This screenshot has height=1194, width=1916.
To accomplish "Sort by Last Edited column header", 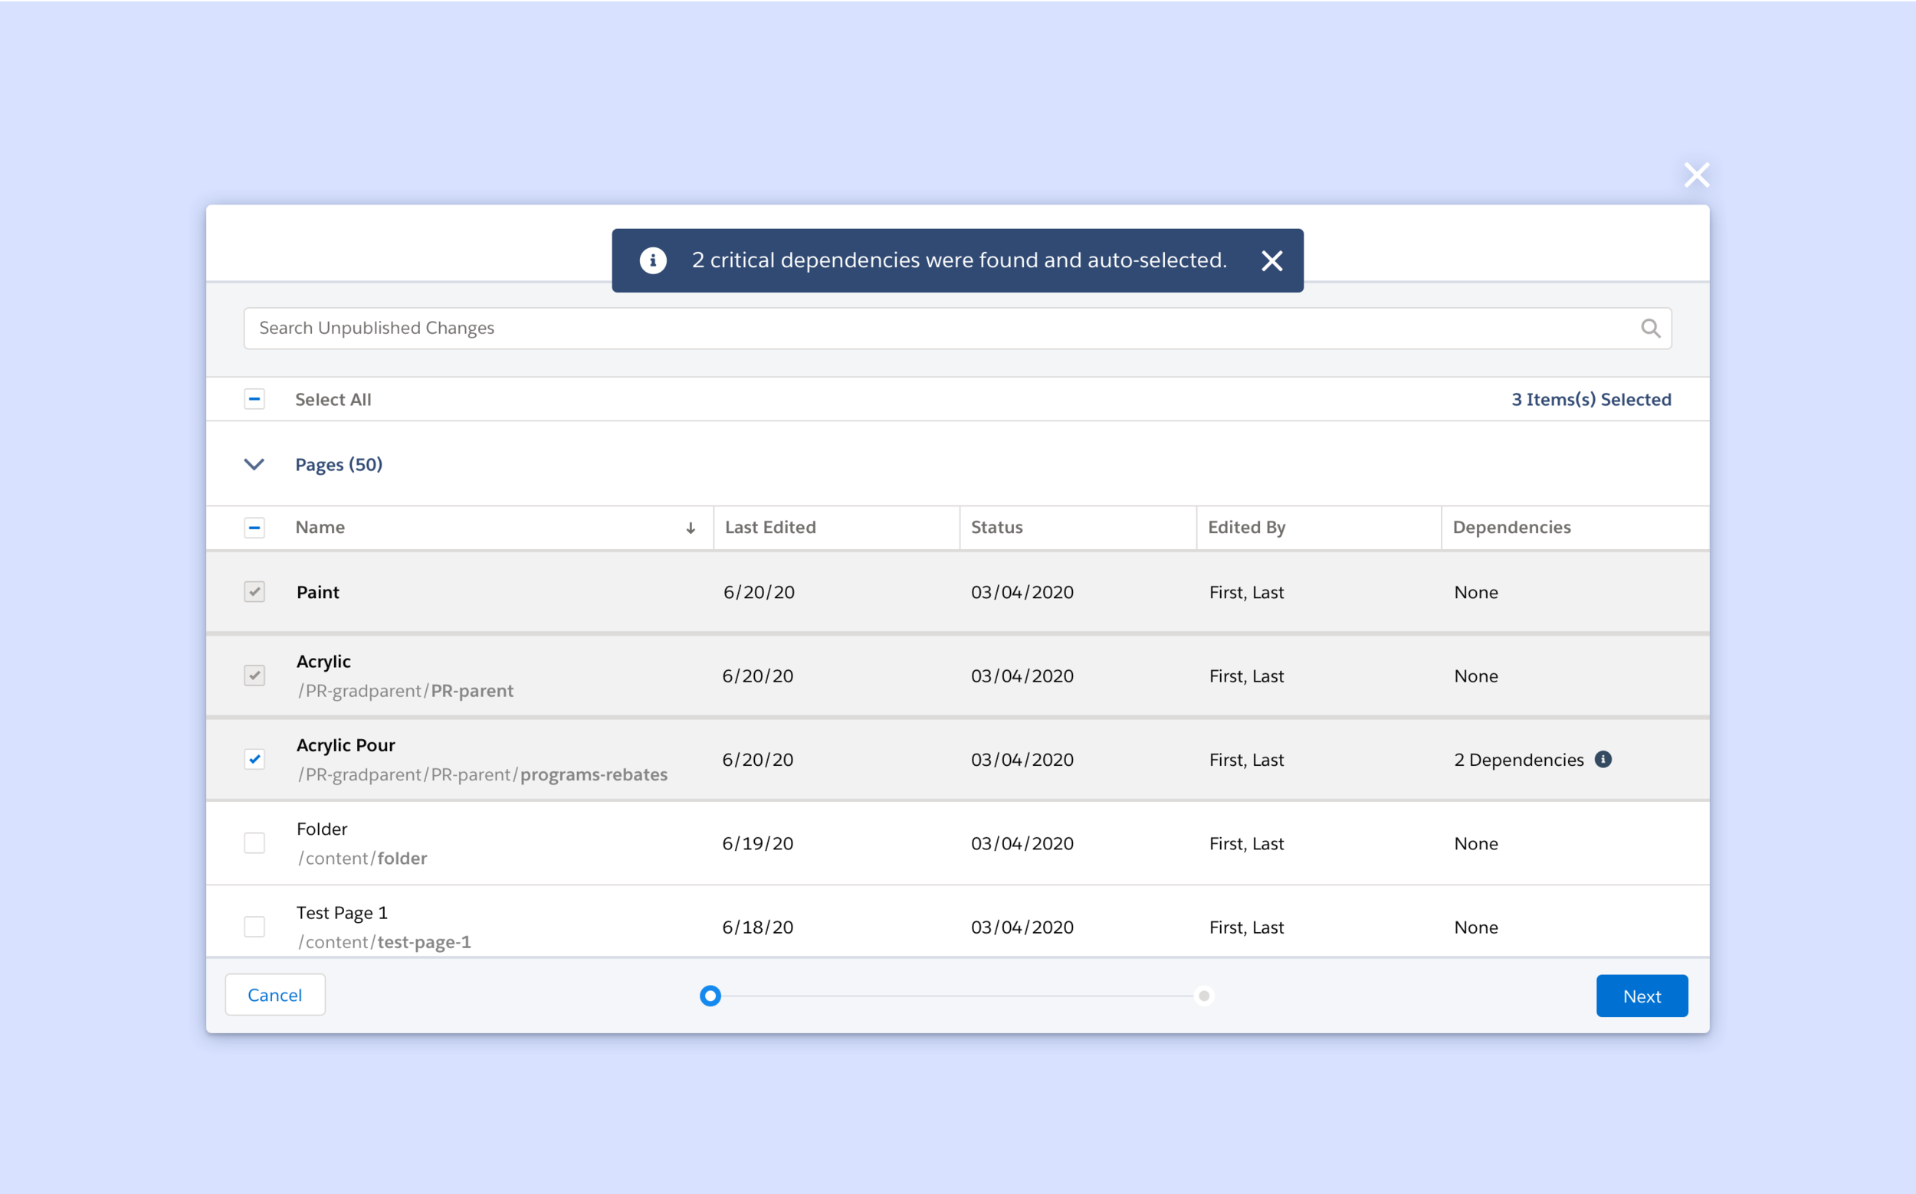I will (x=770, y=528).
